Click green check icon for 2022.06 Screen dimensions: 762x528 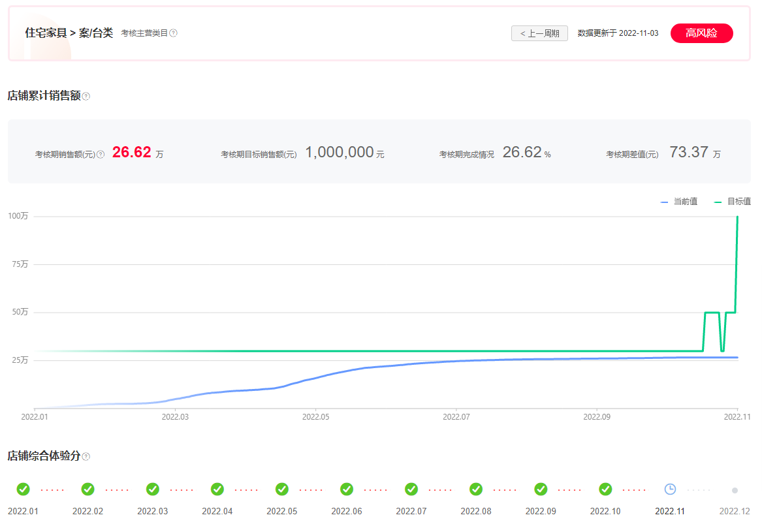click(x=347, y=489)
